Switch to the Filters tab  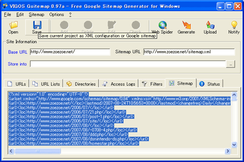coord(152,84)
